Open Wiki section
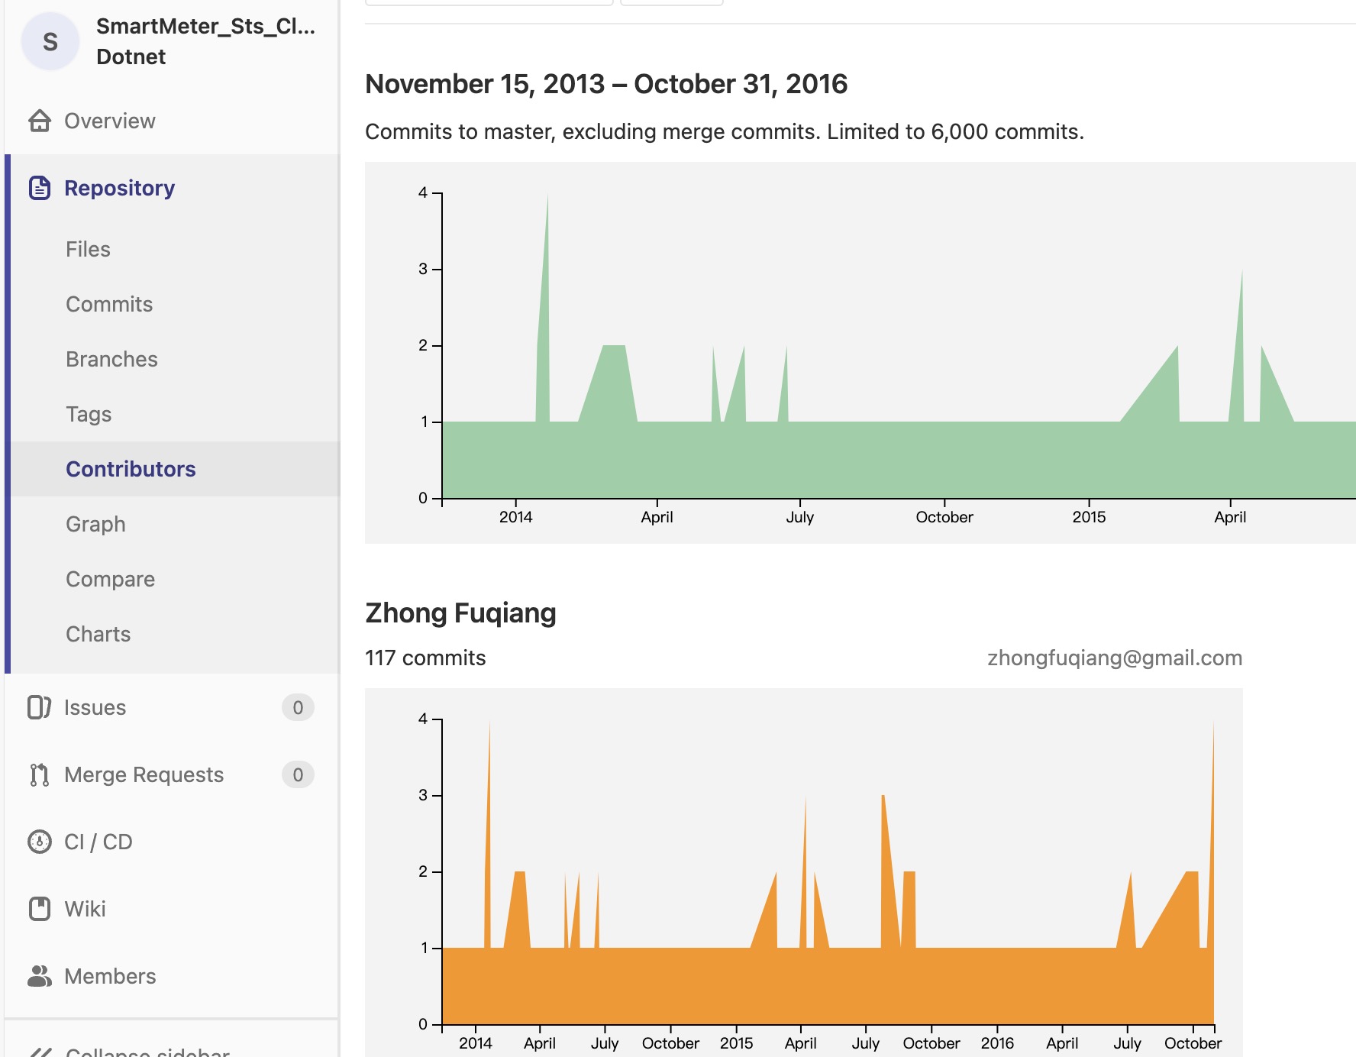1356x1057 pixels. coord(85,909)
